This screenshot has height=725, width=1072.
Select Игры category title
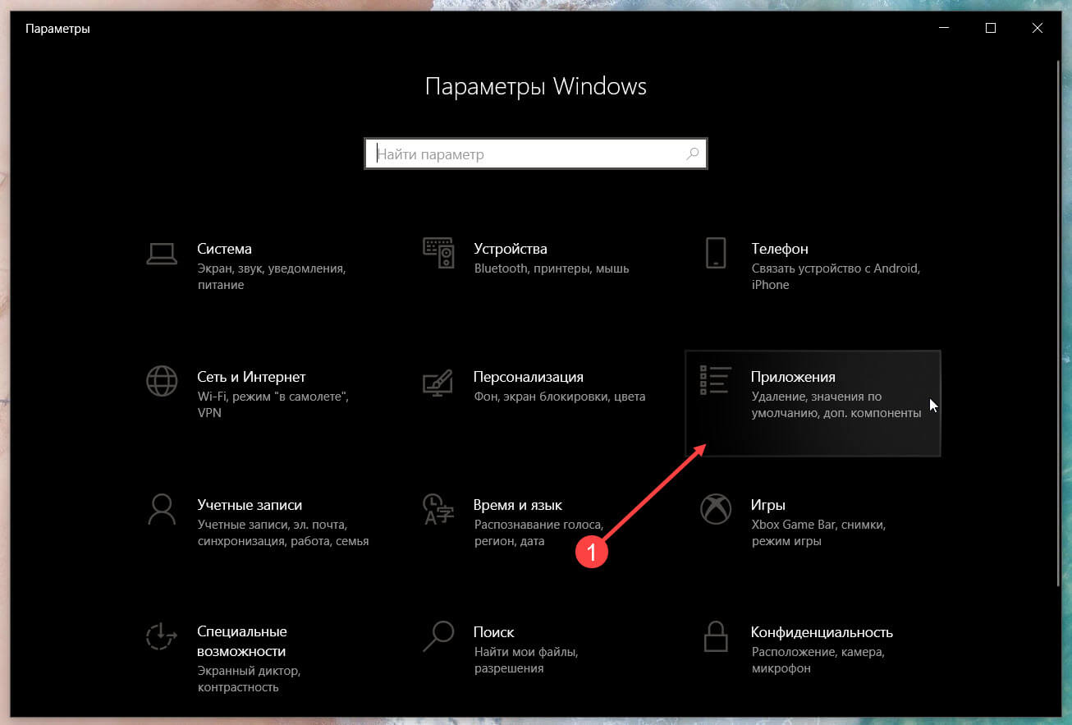(767, 505)
